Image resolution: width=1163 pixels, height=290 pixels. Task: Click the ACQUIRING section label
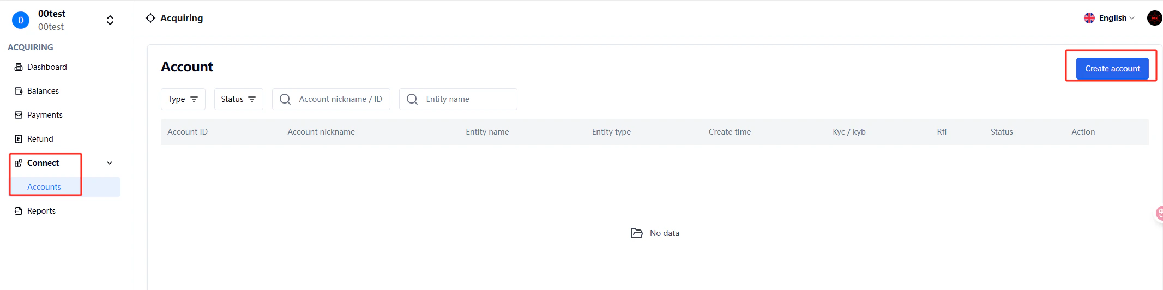tap(31, 47)
